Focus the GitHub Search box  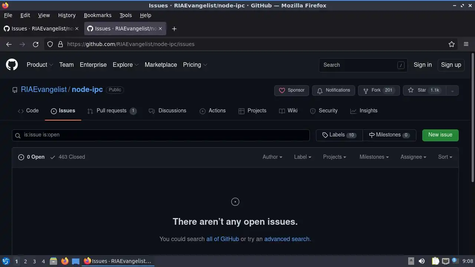363,65
